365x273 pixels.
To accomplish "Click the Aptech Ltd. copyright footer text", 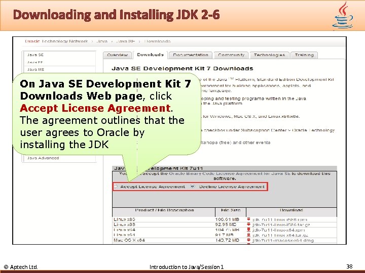I will 21,267.
